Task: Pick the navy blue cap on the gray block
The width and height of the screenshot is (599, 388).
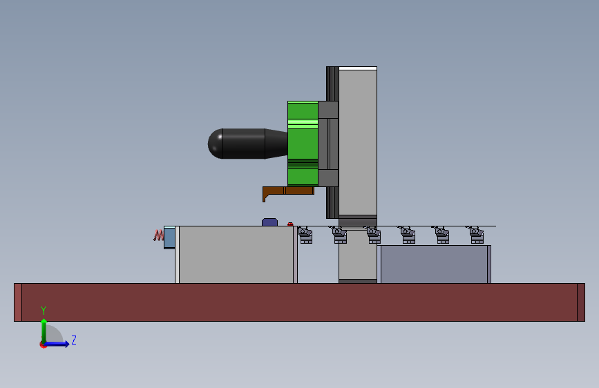Action: 269,222
